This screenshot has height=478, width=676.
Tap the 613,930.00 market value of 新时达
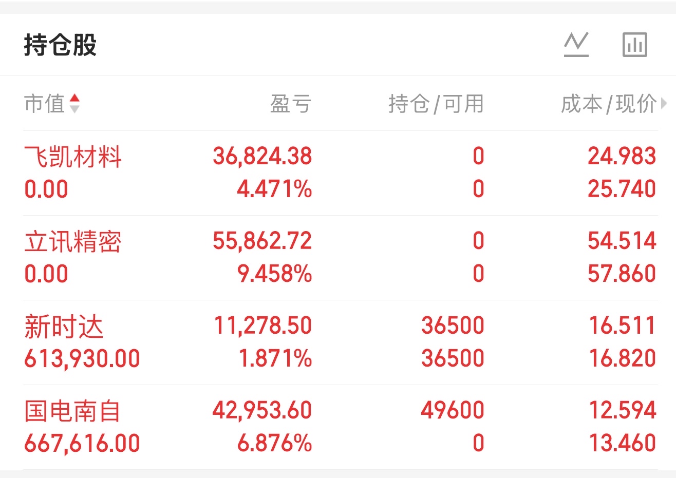(x=82, y=358)
